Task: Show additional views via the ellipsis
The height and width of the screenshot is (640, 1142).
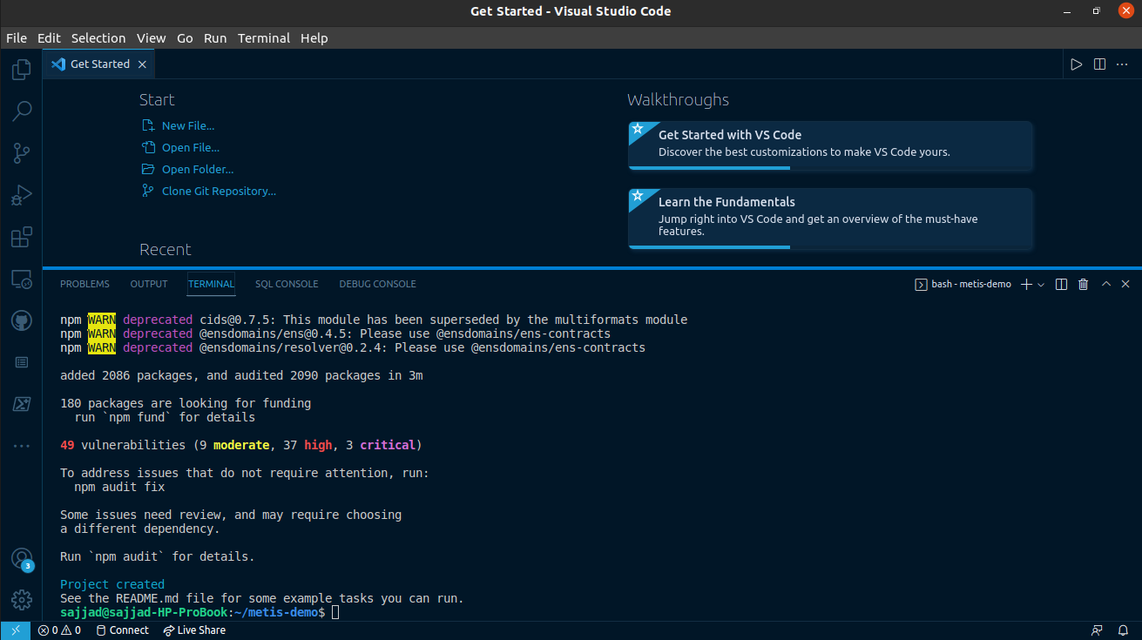Action: click(22, 446)
